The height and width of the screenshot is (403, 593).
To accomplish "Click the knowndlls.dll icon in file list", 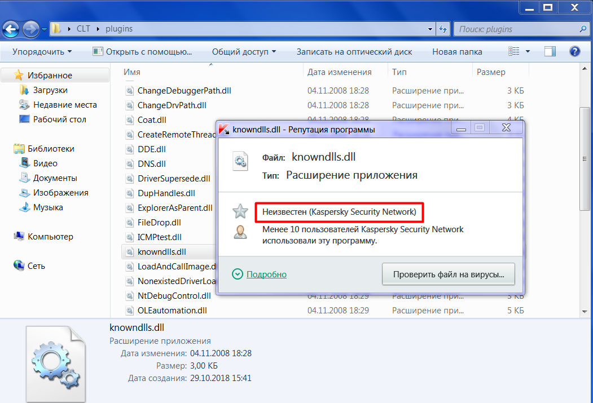I will tap(130, 252).
